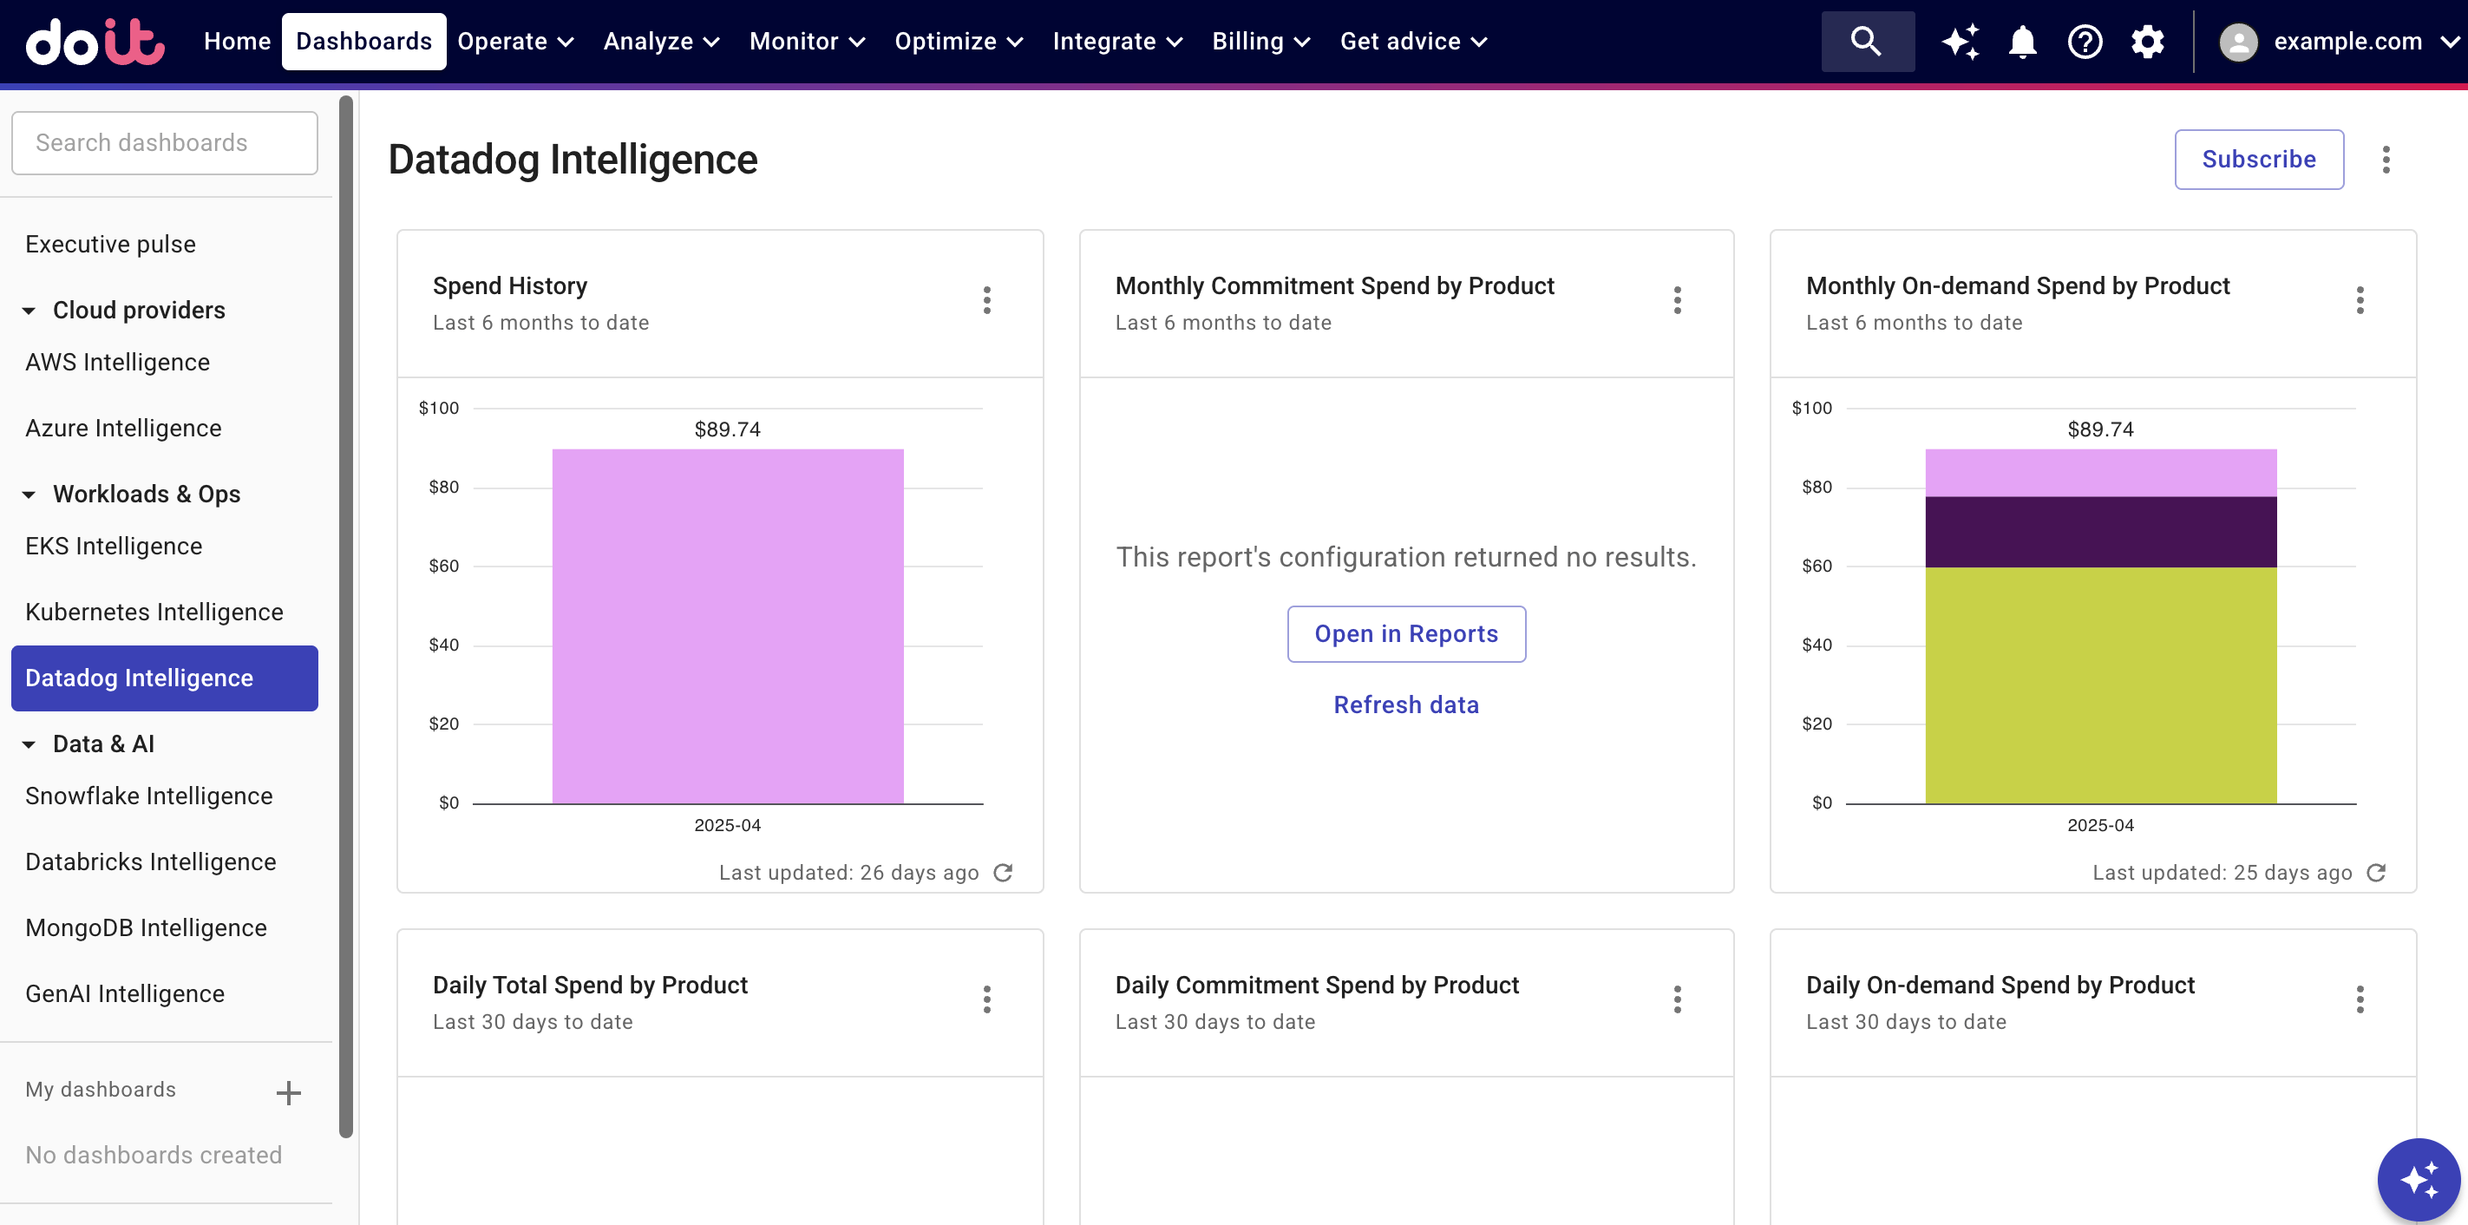2468x1225 pixels.
Task: Open the search from the top bar
Action: tap(1866, 42)
